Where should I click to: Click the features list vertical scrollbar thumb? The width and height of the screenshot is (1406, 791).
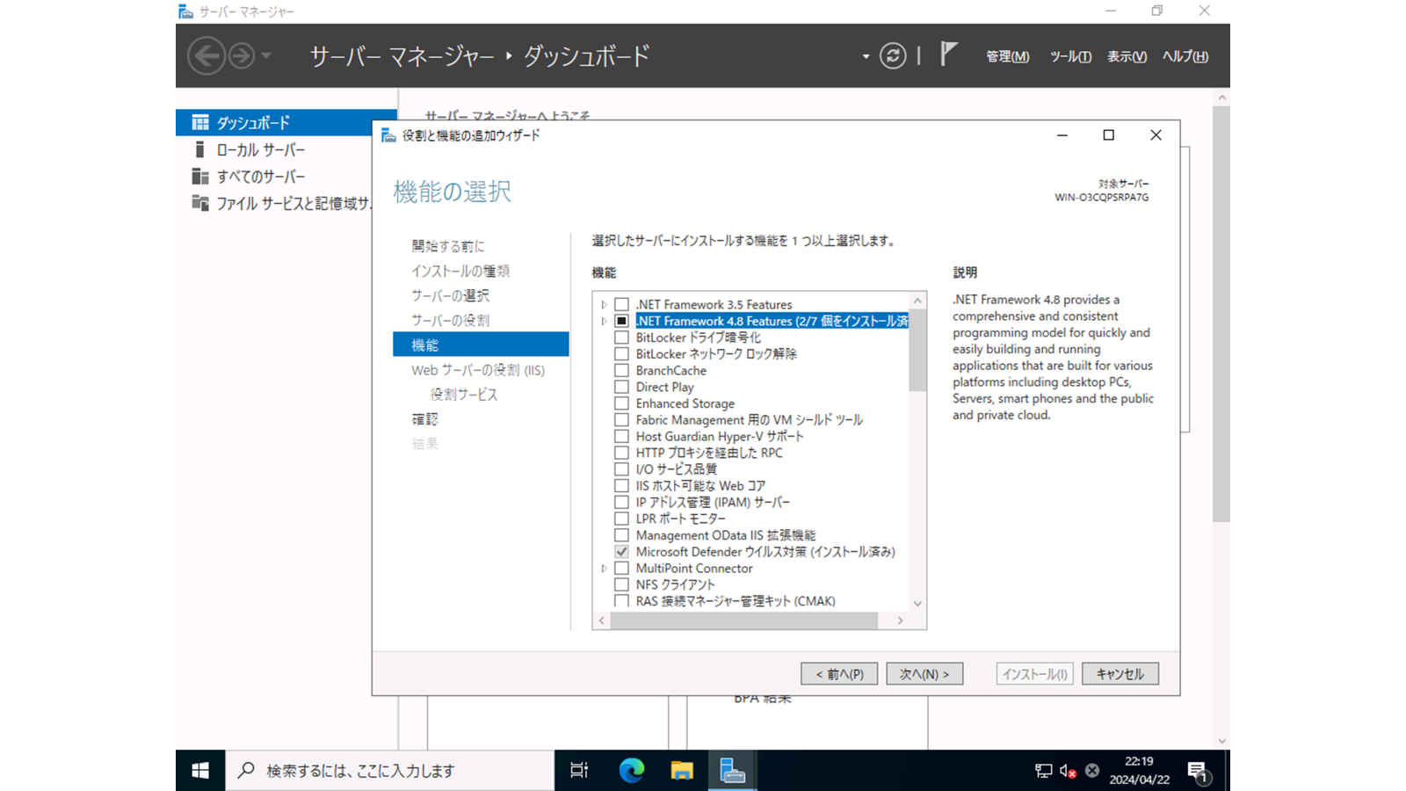click(917, 351)
